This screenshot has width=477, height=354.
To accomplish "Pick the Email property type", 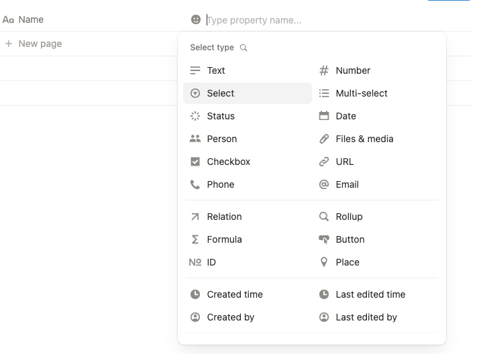I will pyautogui.click(x=347, y=184).
